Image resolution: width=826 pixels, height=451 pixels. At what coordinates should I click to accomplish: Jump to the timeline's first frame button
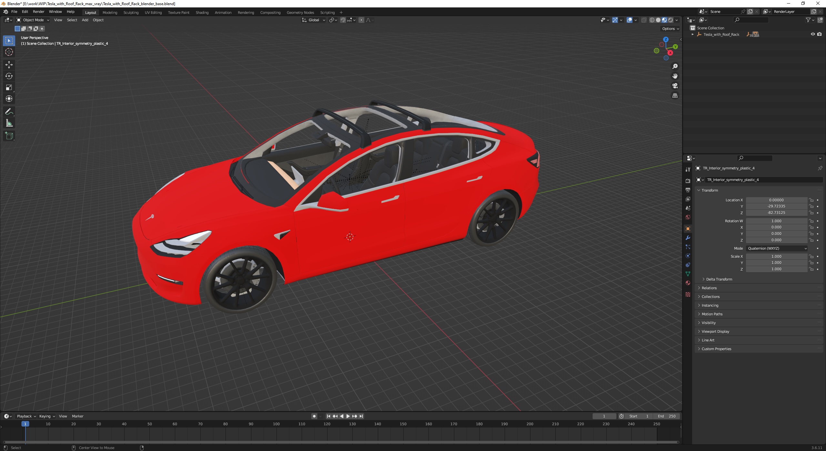(328, 416)
